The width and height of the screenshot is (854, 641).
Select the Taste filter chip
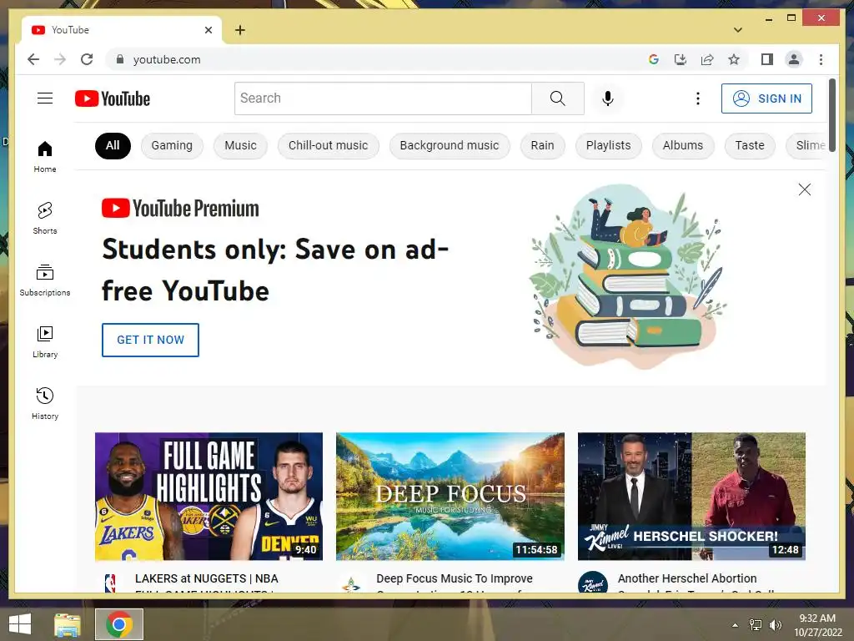tap(750, 145)
